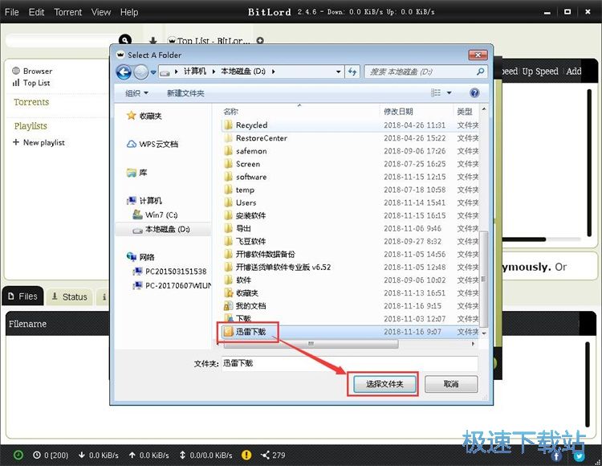This screenshot has height=466, width=602.
Task: Click the DHT nodes share icon 279
Action: pos(273,456)
